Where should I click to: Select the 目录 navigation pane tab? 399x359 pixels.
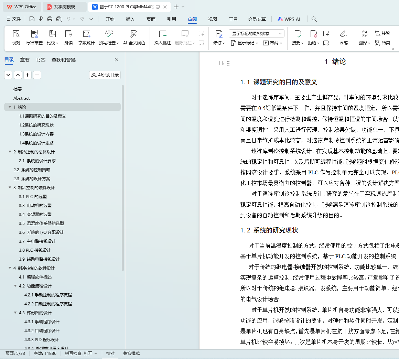(x=9, y=60)
